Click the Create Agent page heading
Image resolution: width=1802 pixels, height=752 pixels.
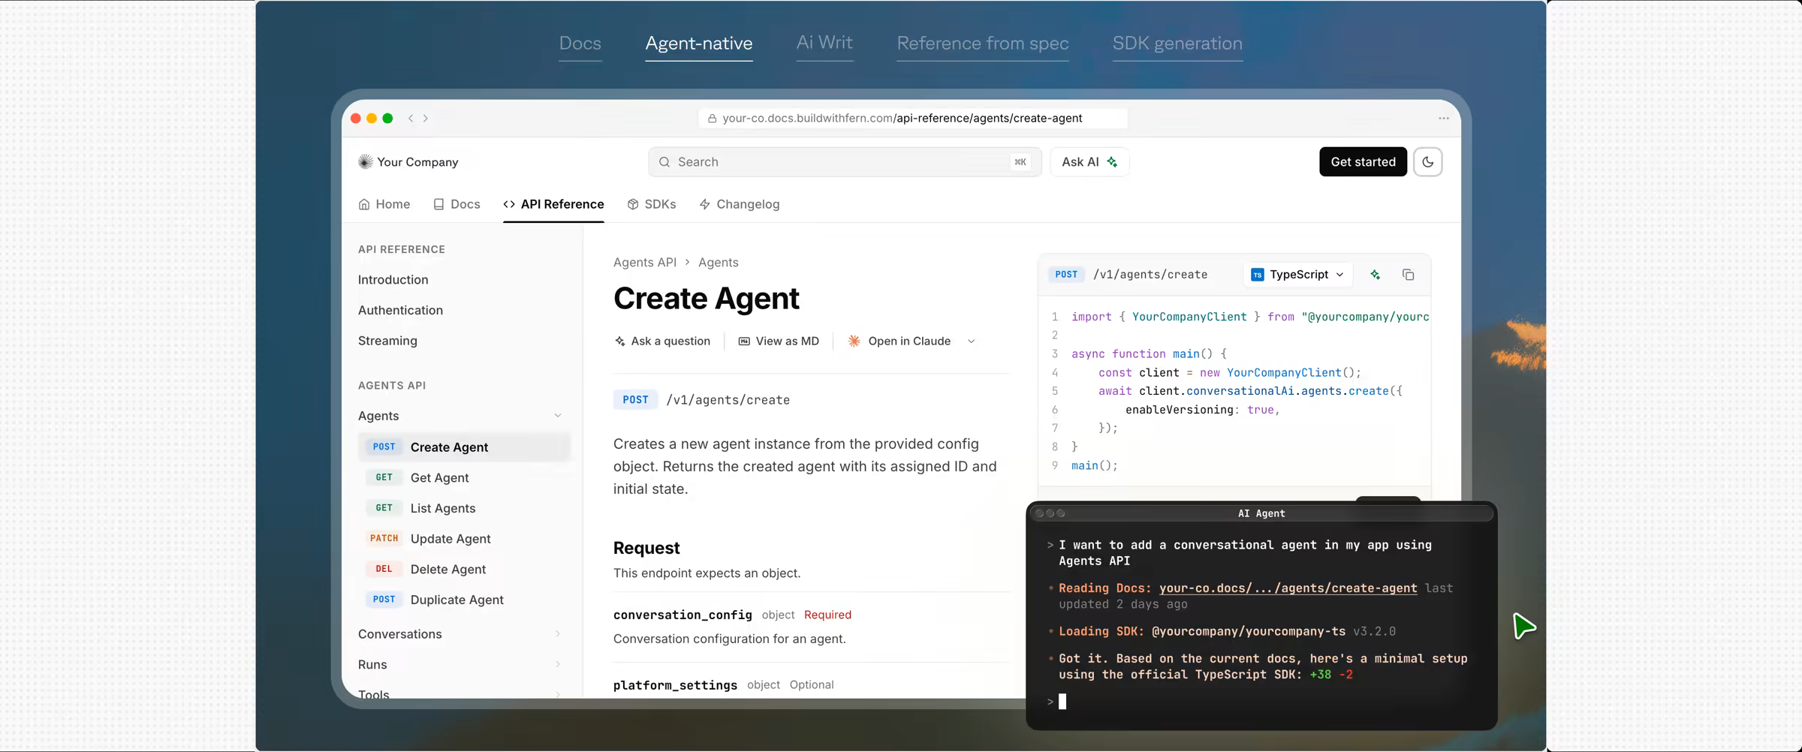point(706,299)
